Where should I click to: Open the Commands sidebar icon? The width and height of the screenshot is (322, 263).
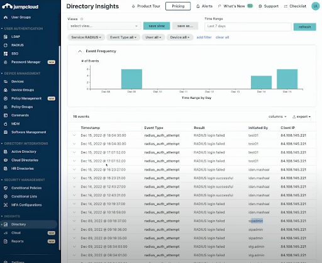point(6,115)
